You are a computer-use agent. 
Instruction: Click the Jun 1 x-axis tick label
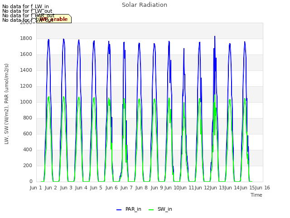click(36, 188)
